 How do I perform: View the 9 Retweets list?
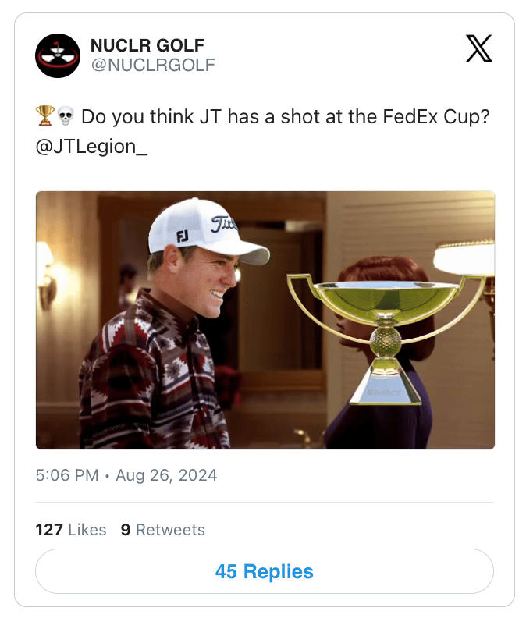click(x=163, y=530)
